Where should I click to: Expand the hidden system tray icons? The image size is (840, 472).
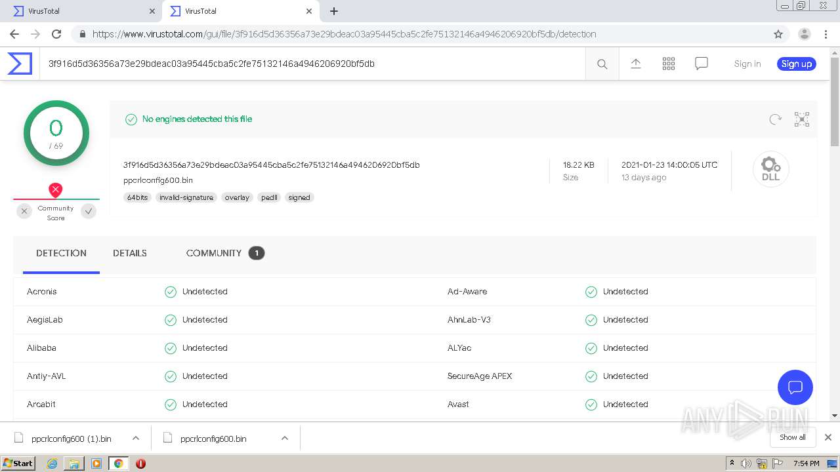(732, 463)
